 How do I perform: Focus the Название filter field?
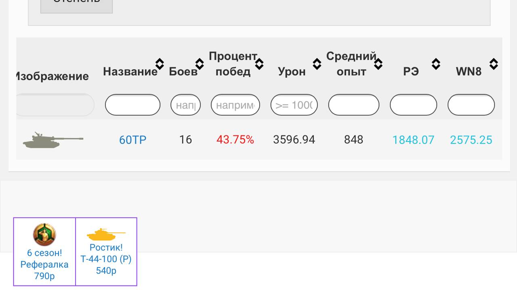(x=132, y=105)
